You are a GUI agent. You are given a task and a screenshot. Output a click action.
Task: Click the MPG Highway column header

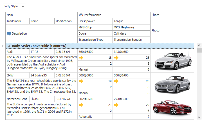132,27
